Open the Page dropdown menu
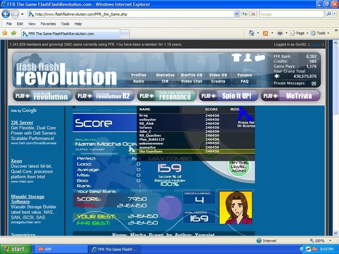Screen dimensions: 339x254 (x=299, y=33)
